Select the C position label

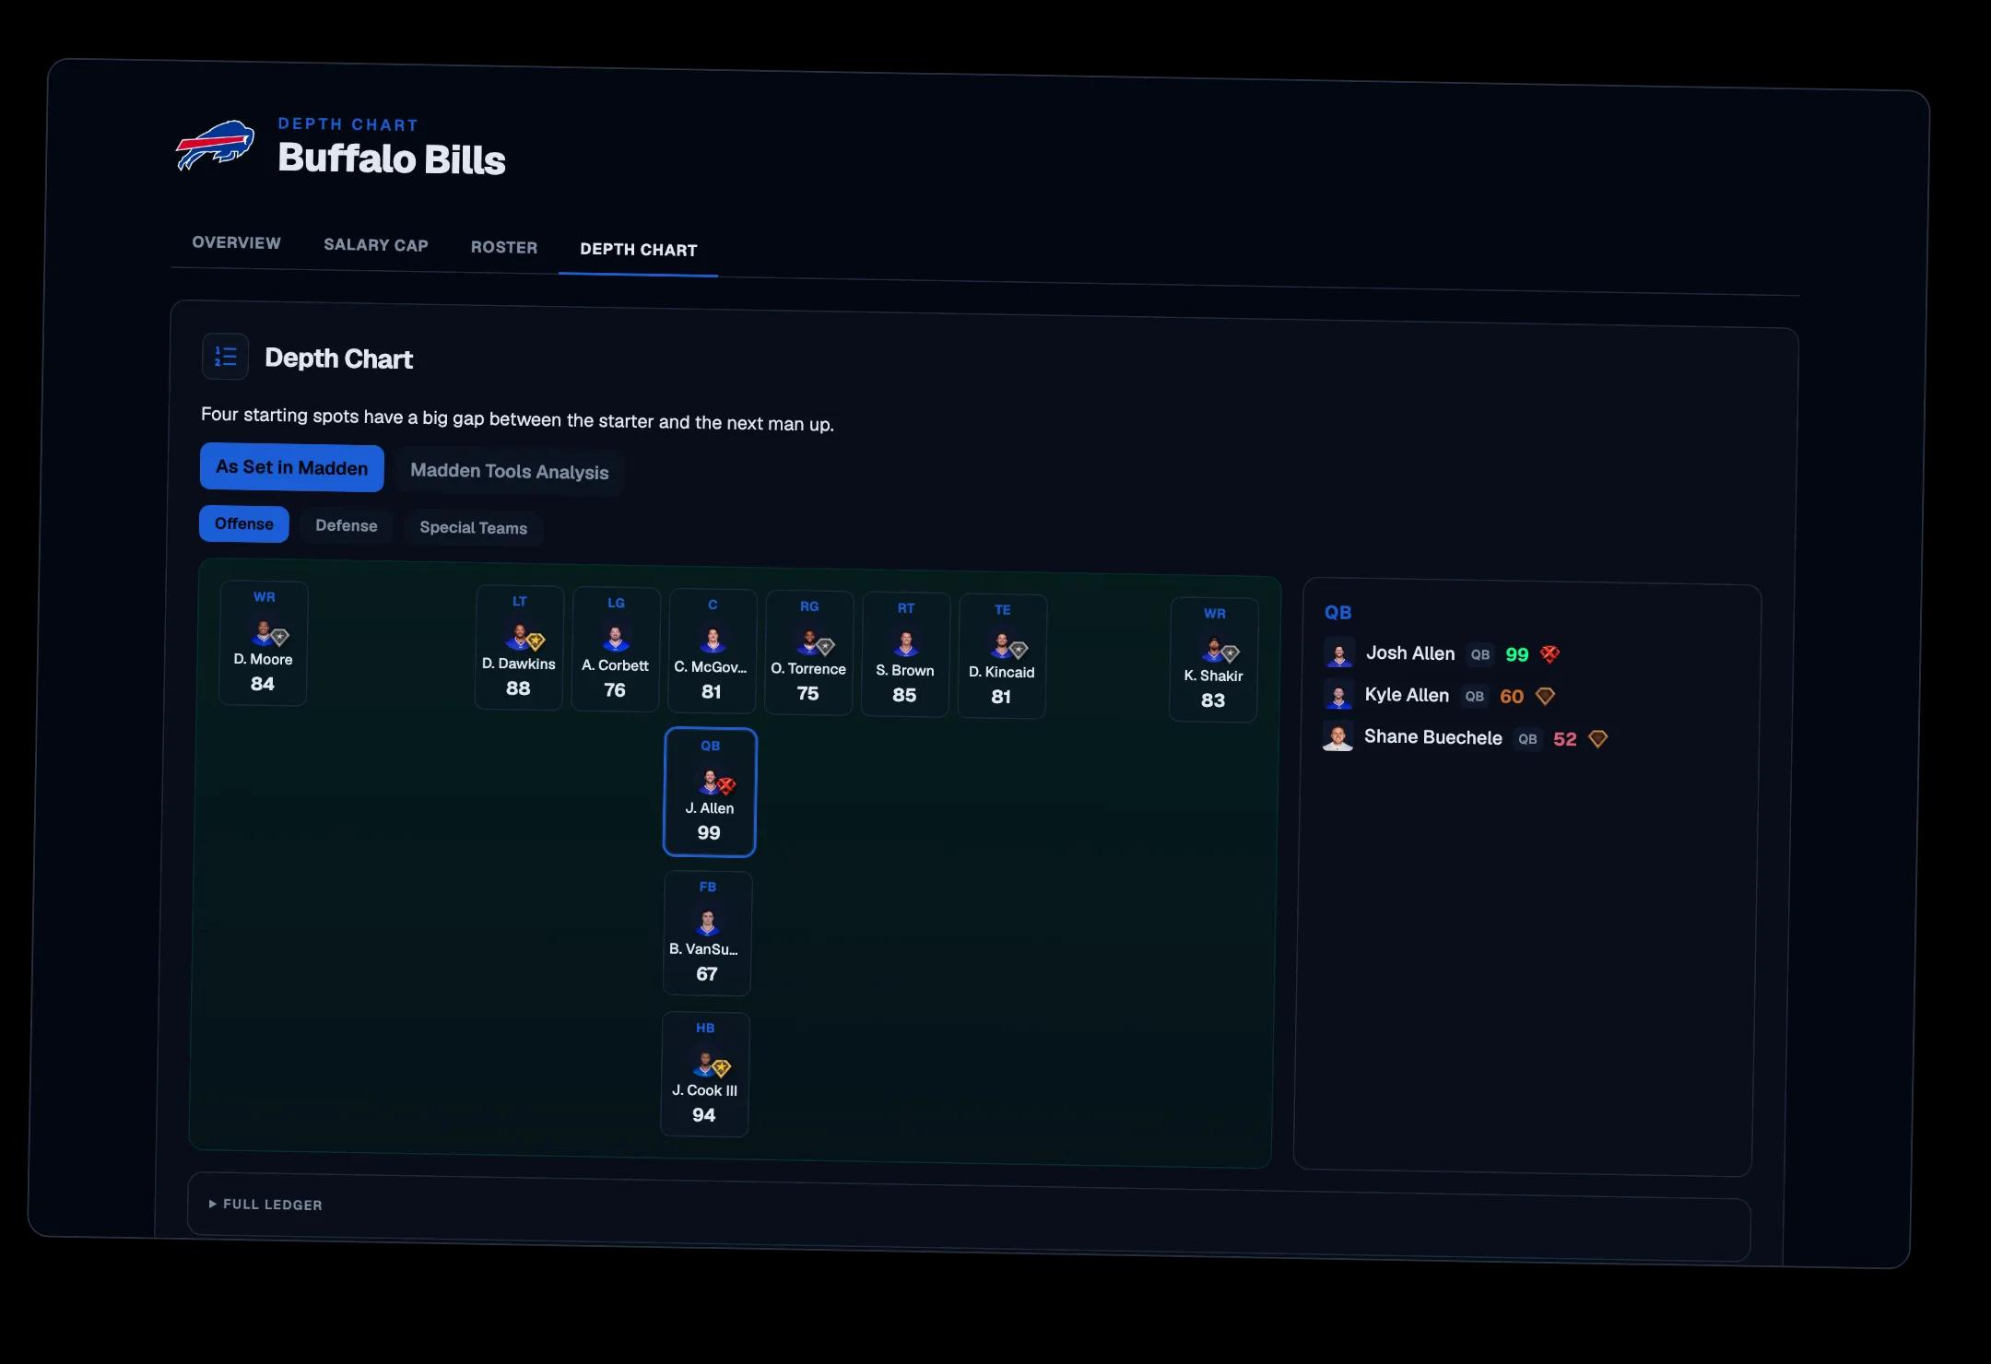[x=713, y=605]
